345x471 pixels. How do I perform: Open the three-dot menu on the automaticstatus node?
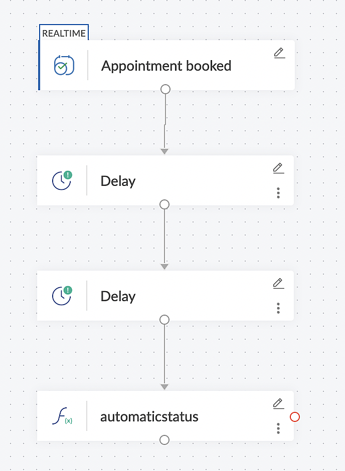(x=278, y=428)
